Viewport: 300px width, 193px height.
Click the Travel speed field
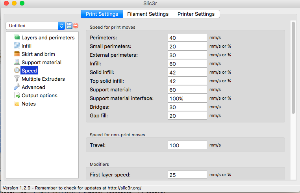187,145
